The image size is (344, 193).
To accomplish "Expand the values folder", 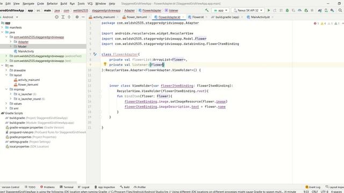I will tap(6, 103).
